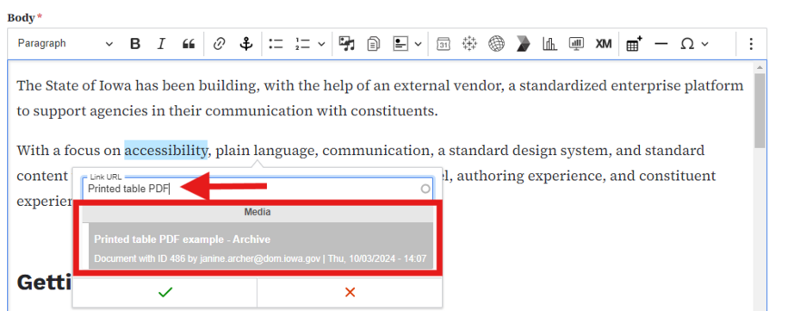Expand arrow next to image caption icon

(419, 44)
